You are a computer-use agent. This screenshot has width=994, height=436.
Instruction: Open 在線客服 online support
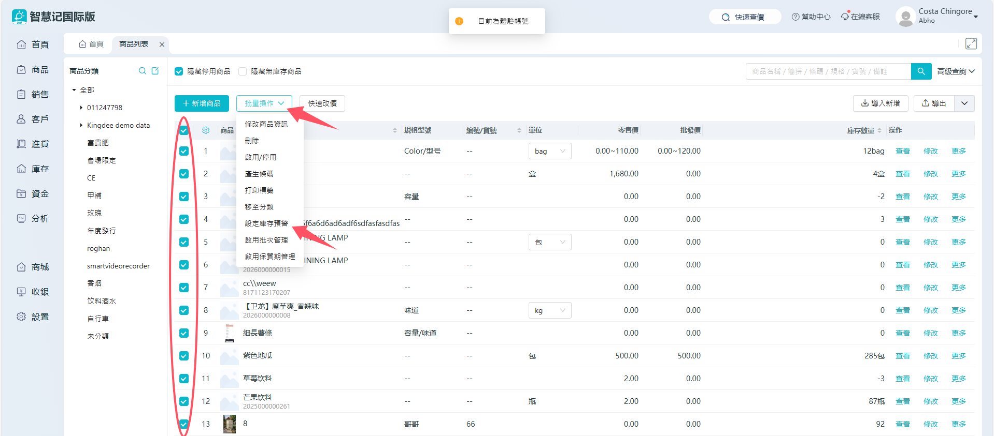coord(860,17)
